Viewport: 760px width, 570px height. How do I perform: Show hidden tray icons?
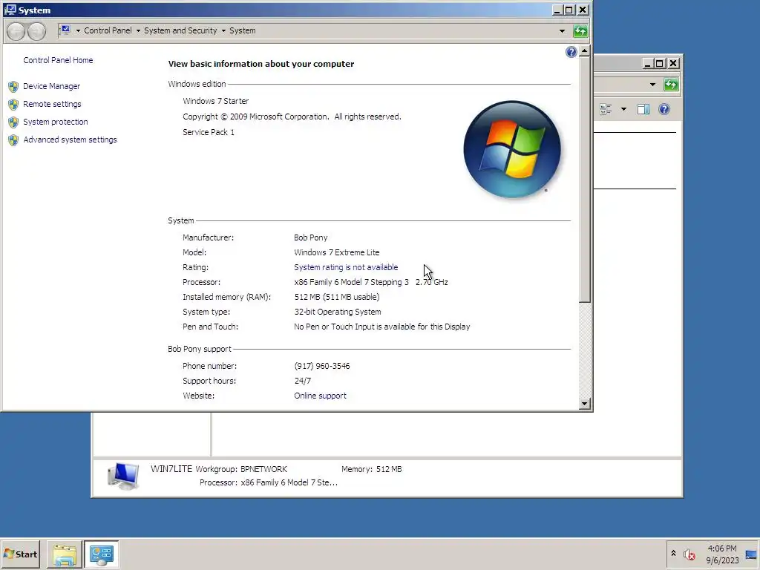click(x=673, y=554)
